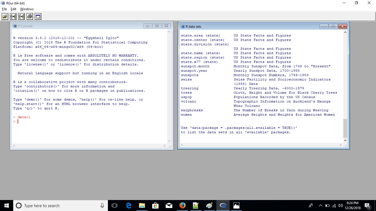This screenshot has height=211, width=376.
Task: Click the R application taskbar icon
Action: tap(223, 206)
